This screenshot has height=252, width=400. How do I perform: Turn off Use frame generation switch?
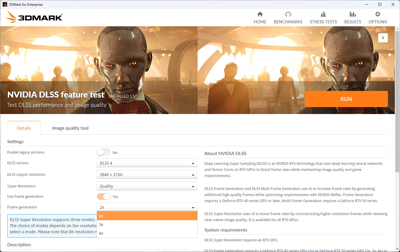click(x=103, y=197)
